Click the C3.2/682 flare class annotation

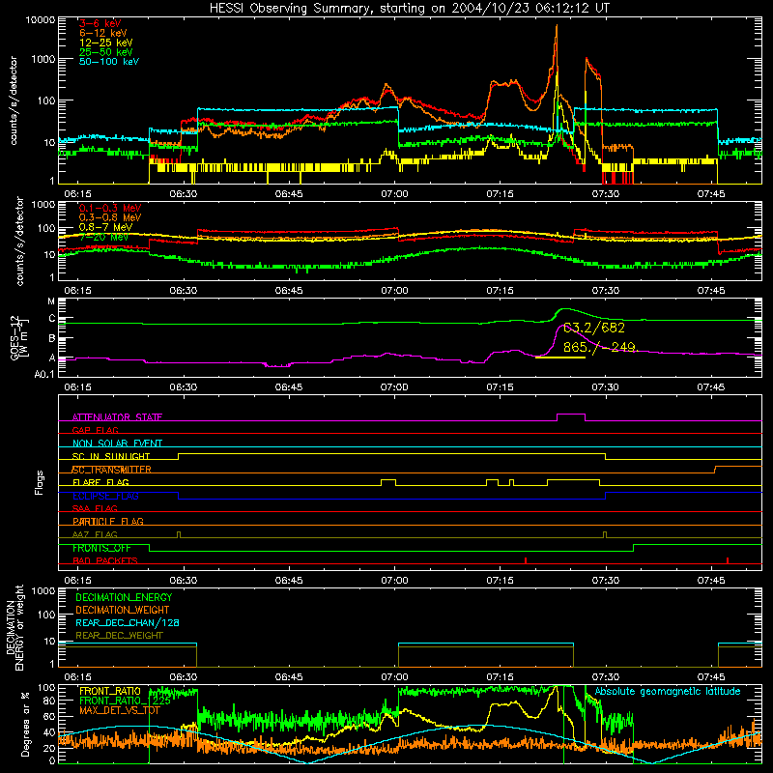(x=594, y=328)
